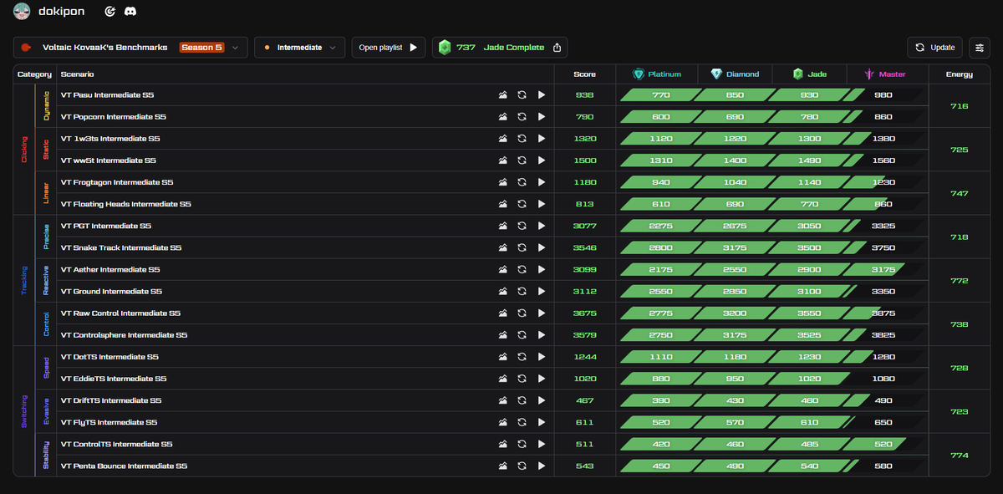Play VT Snake Track Intermediate S5

542,247
